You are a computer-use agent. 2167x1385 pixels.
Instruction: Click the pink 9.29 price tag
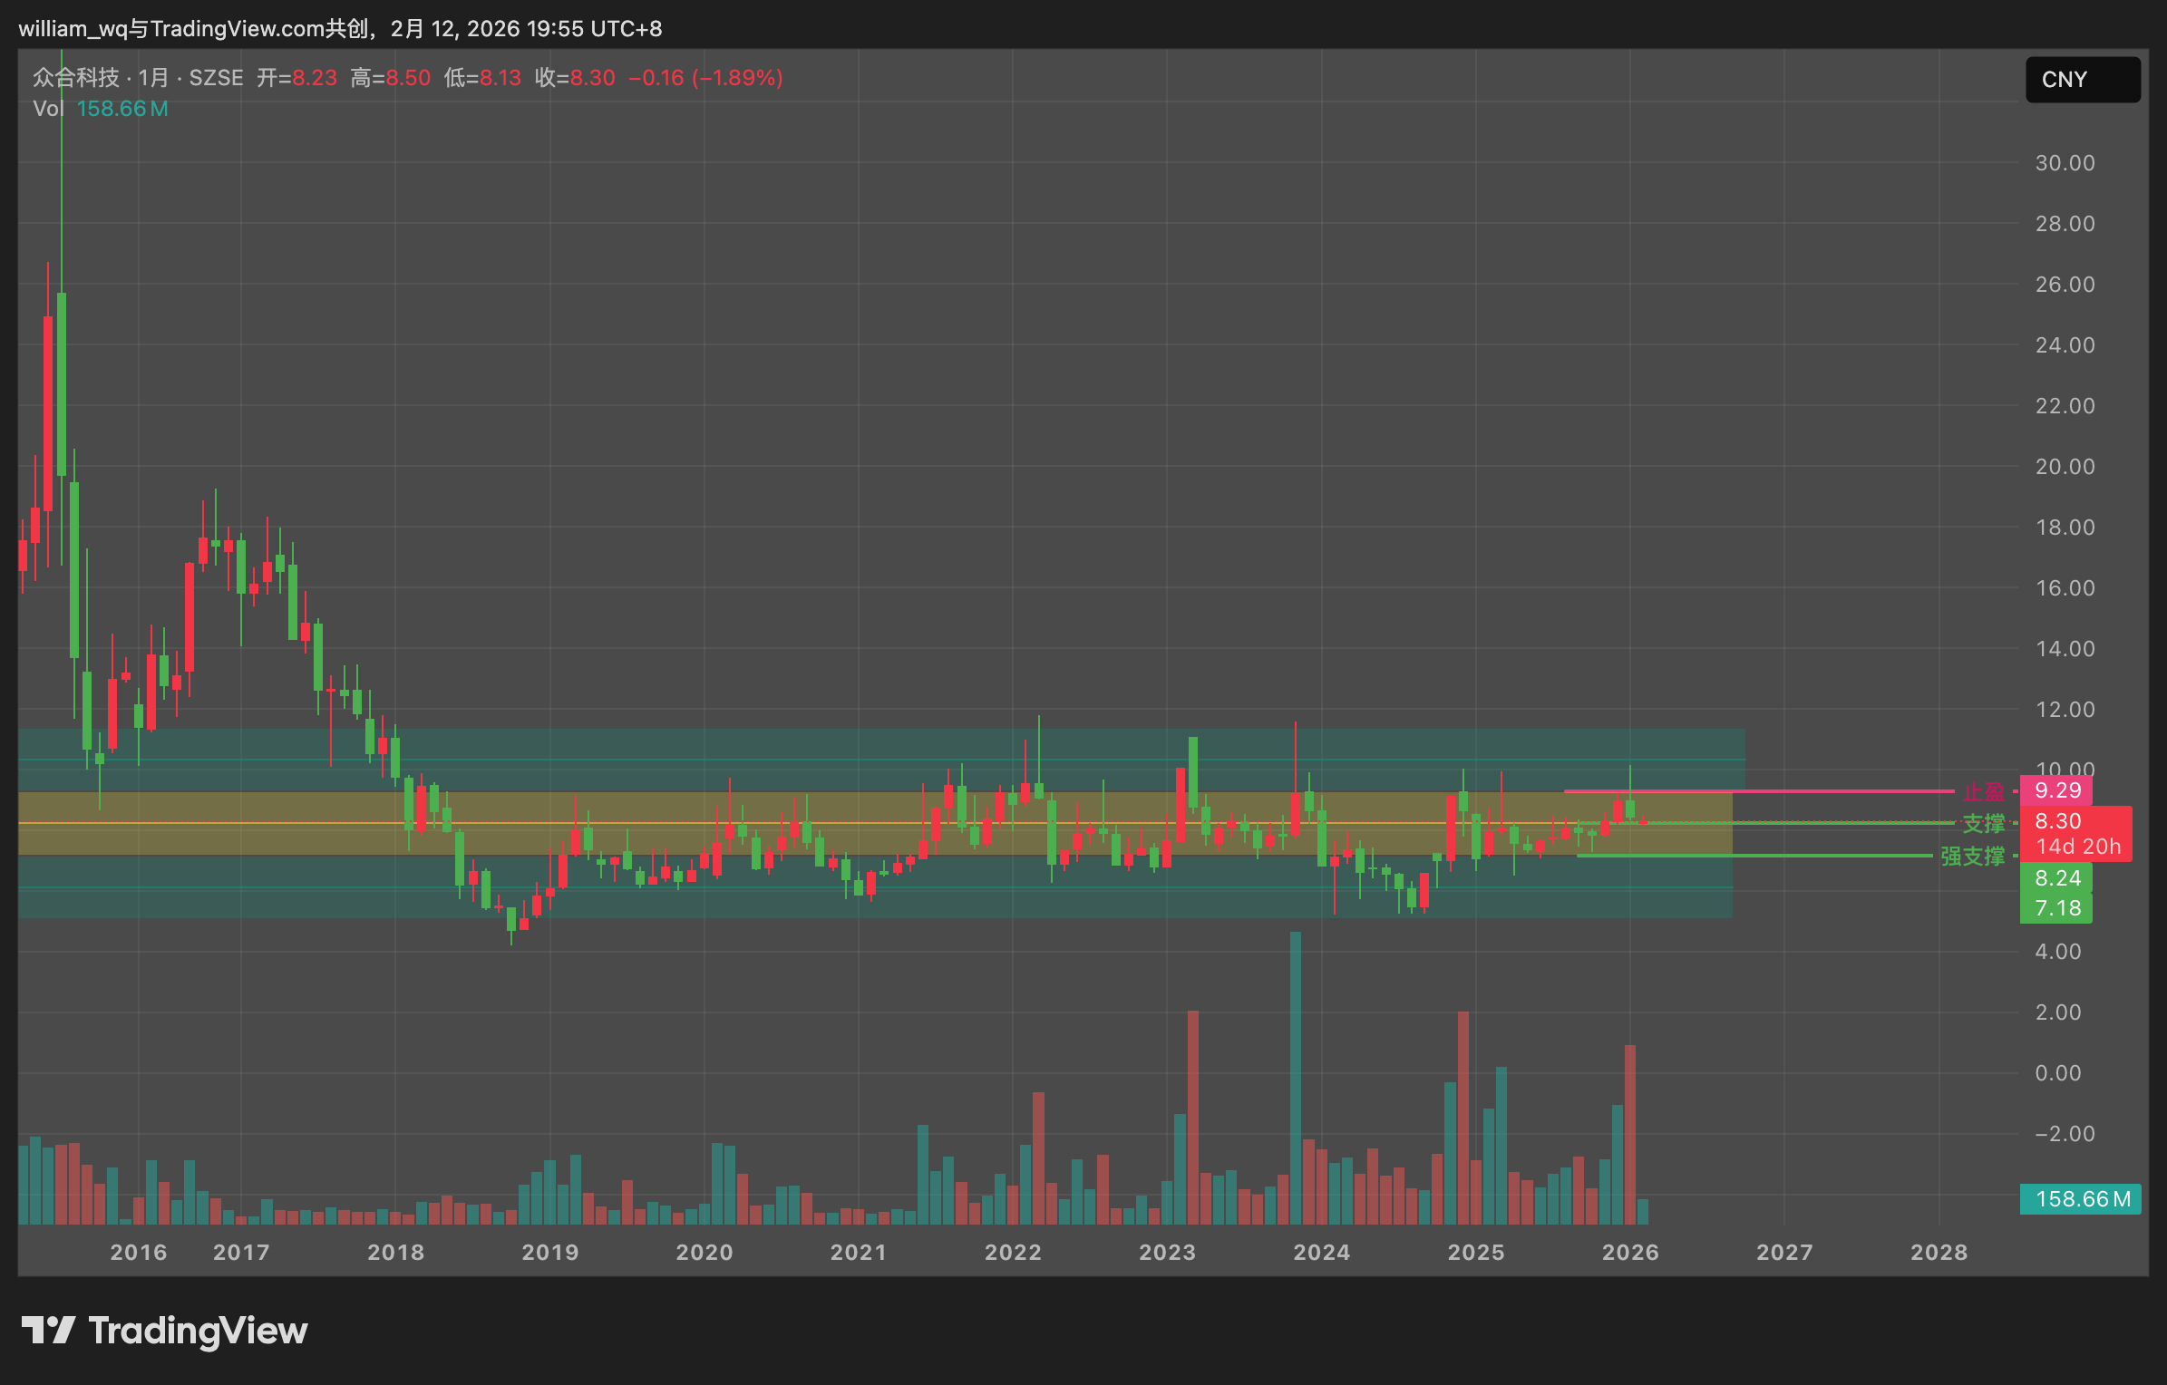click(x=2056, y=790)
